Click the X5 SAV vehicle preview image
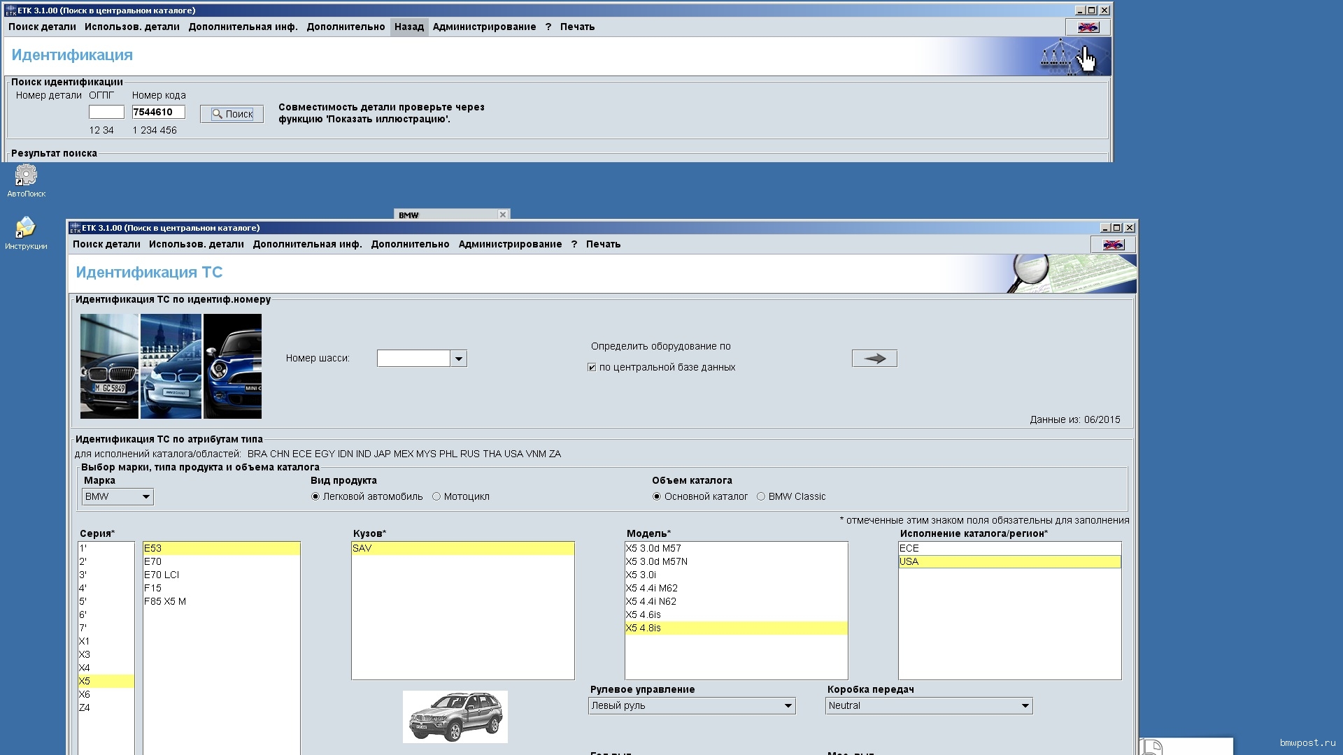This screenshot has width=1343, height=755. pyautogui.click(x=455, y=717)
